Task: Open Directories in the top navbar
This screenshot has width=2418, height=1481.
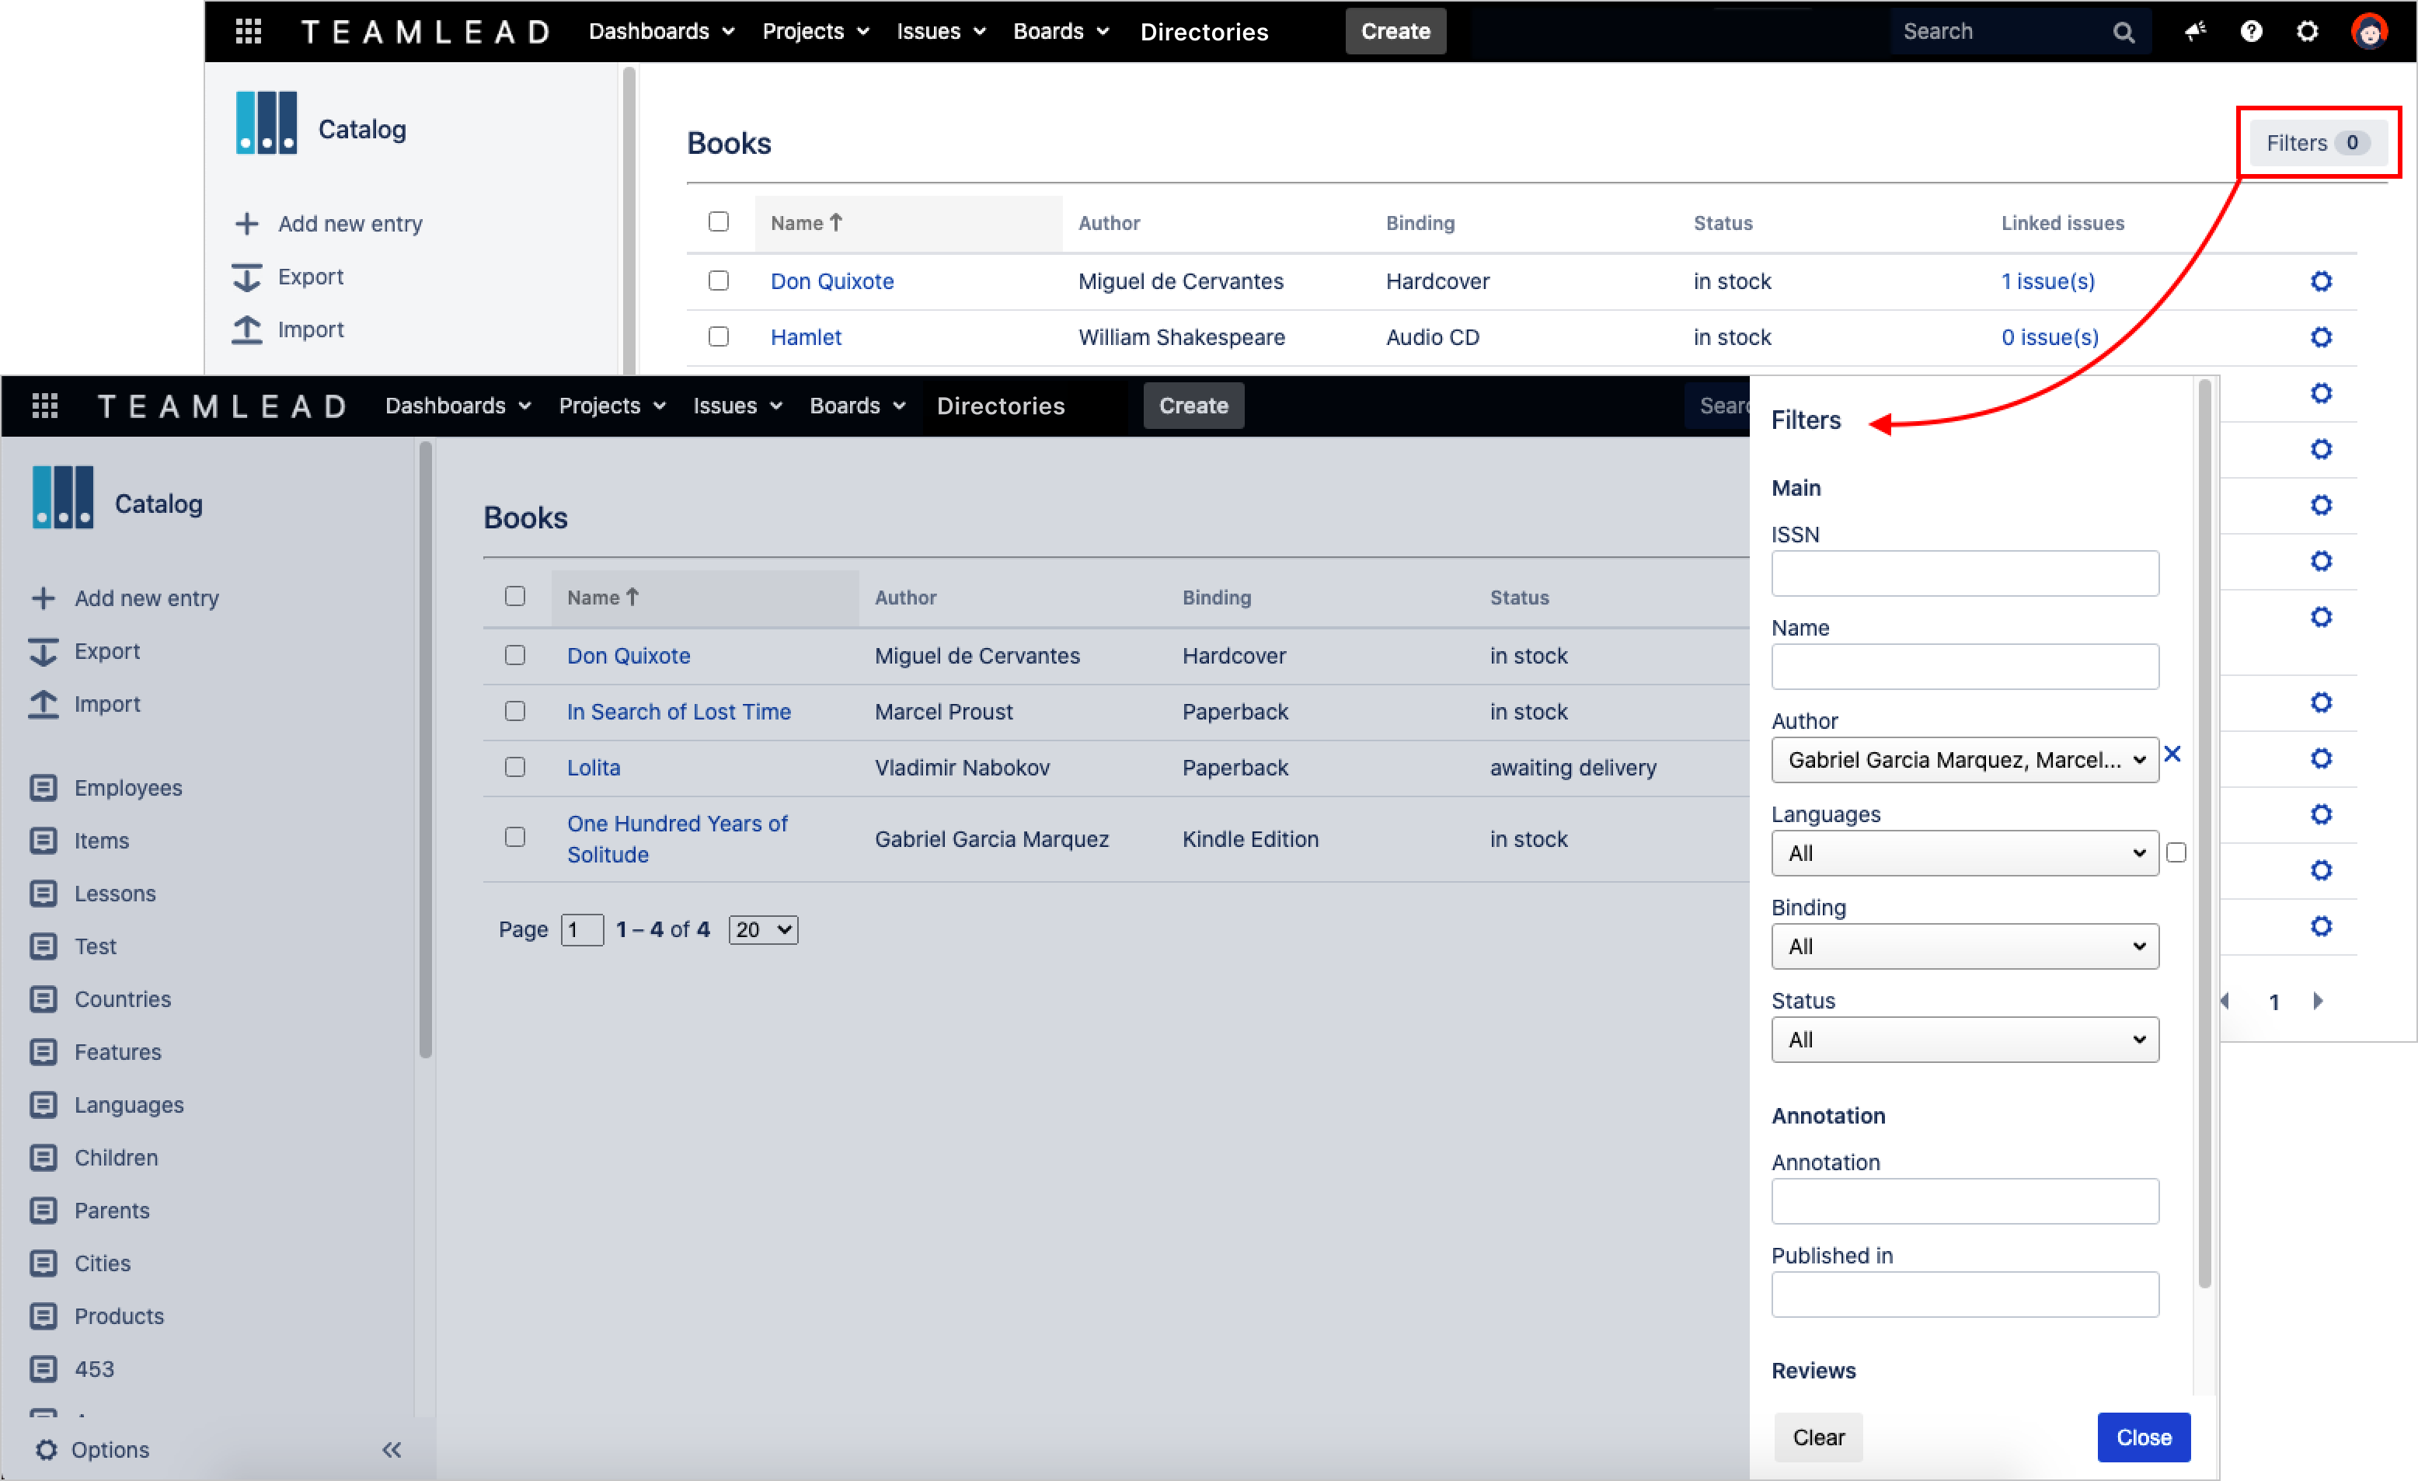Action: click(x=1203, y=31)
